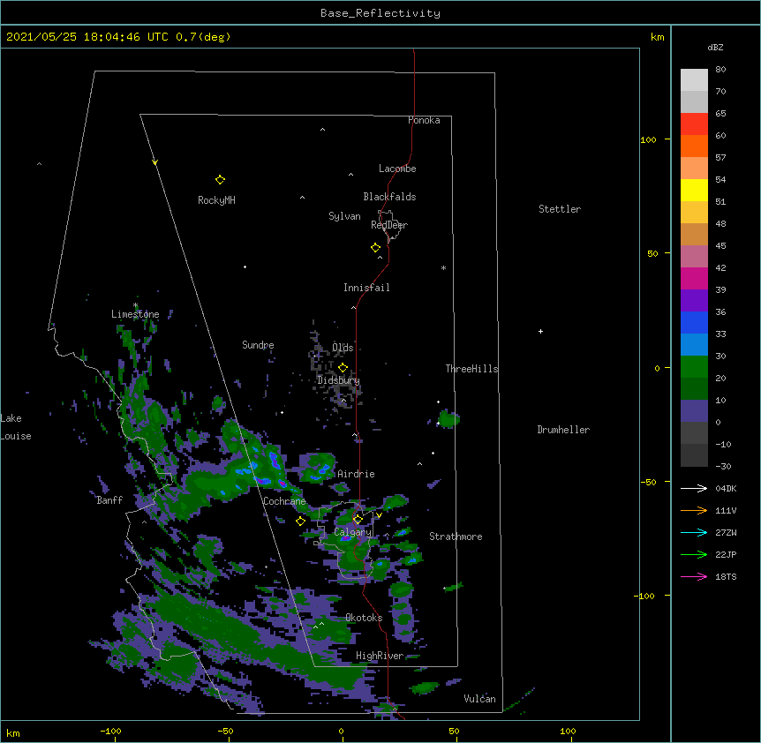Image resolution: width=761 pixels, height=743 pixels.
Task: Click the Cochrane city label
Action: (284, 501)
